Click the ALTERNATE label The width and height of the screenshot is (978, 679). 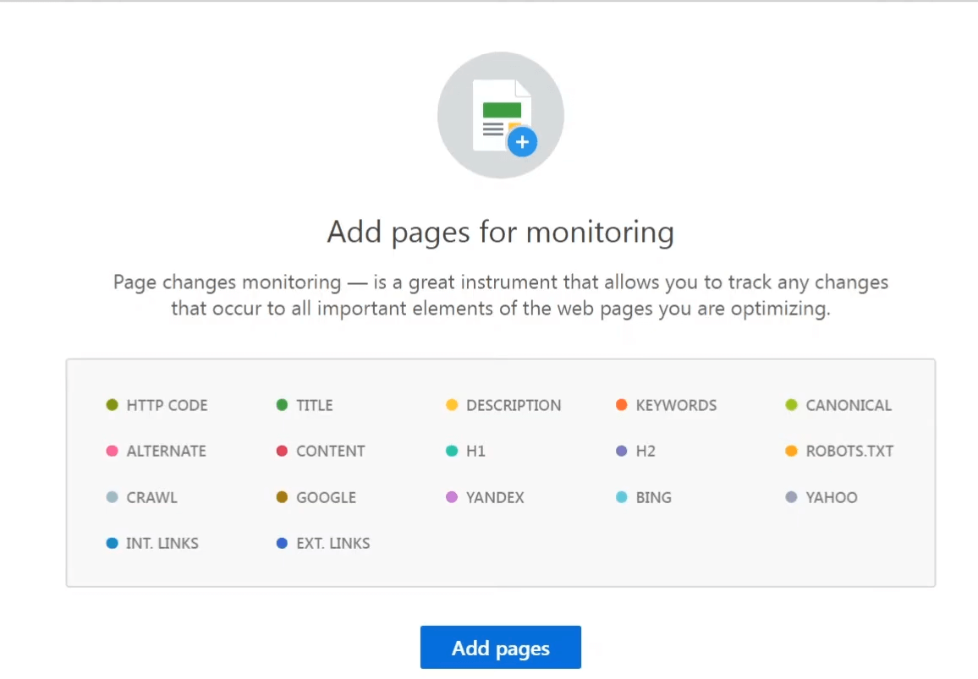click(166, 451)
